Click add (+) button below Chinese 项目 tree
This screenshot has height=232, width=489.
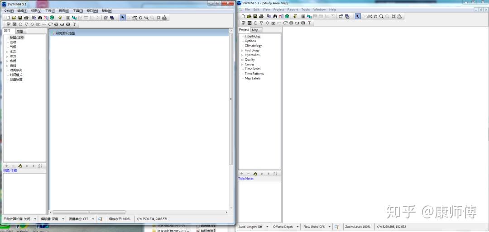tap(6, 166)
